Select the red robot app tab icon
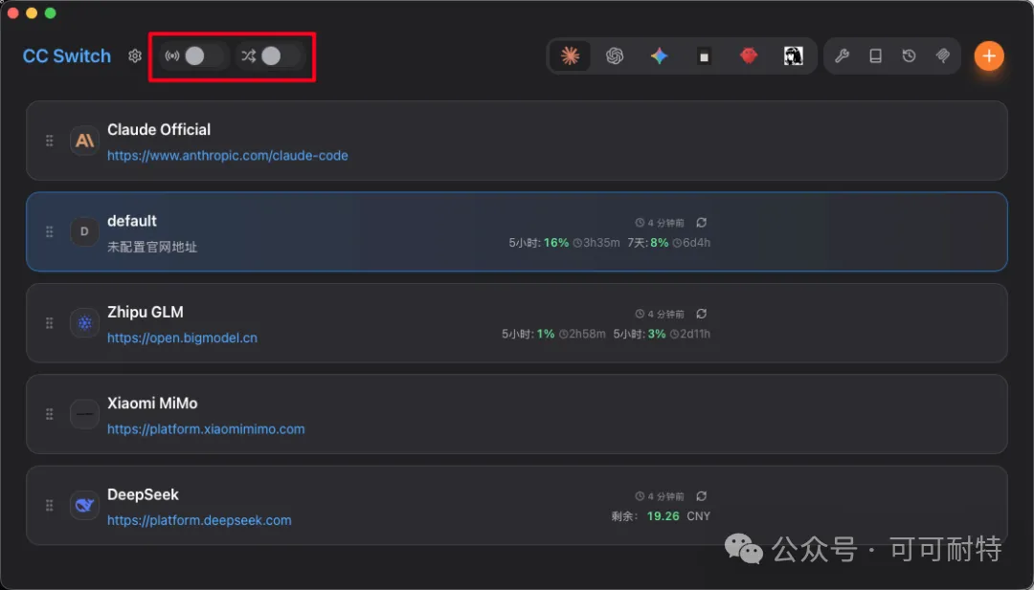 click(x=749, y=56)
